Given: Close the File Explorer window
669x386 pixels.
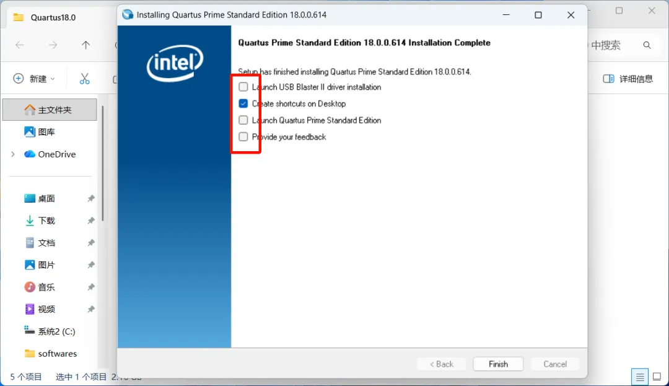Looking at the screenshot, I should pyautogui.click(x=652, y=11).
